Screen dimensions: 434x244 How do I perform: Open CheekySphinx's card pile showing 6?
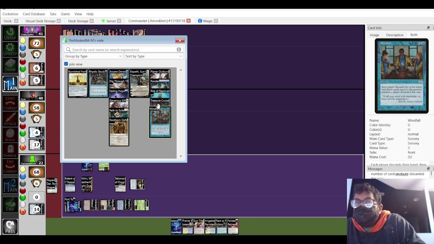tap(37, 68)
